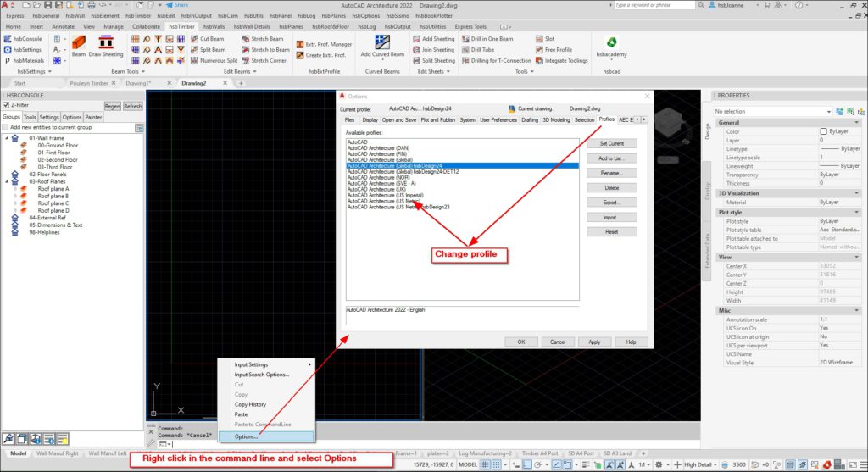
Task: Click the Join Sheeting tool
Action: [433, 50]
